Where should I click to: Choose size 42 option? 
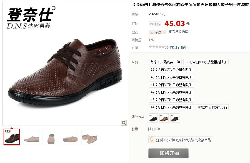click(171, 92)
